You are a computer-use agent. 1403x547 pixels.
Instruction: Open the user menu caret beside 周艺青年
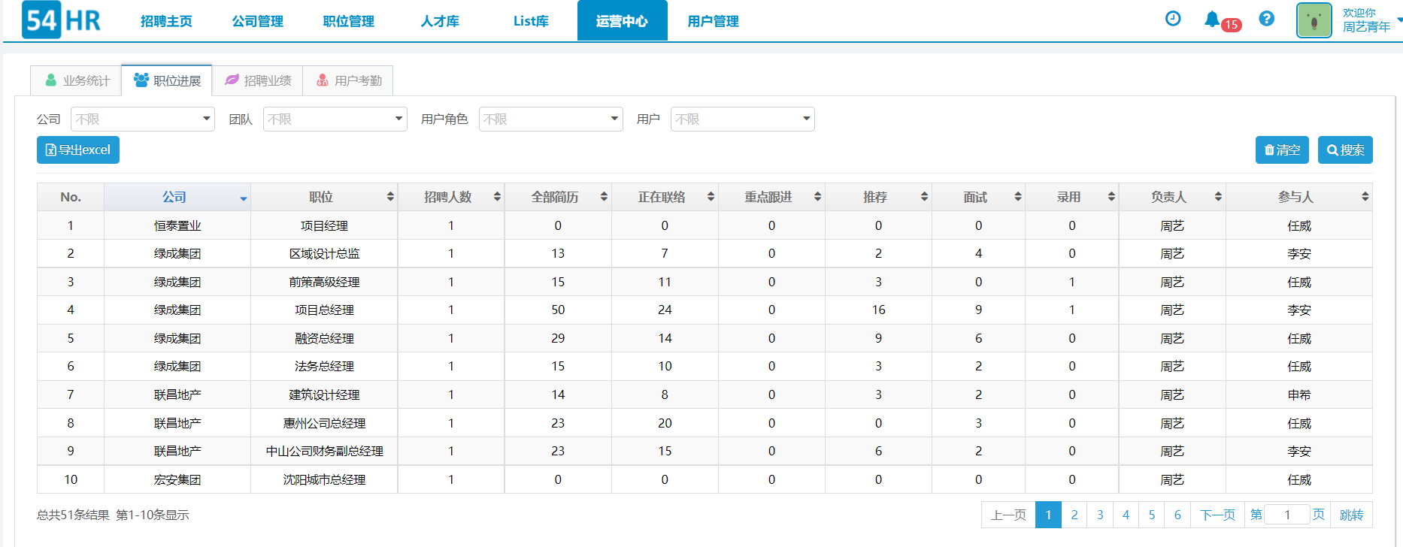pos(1399,20)
